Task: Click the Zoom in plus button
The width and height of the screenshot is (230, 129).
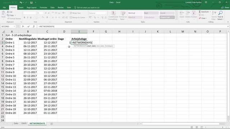Action: click(223, 127)
